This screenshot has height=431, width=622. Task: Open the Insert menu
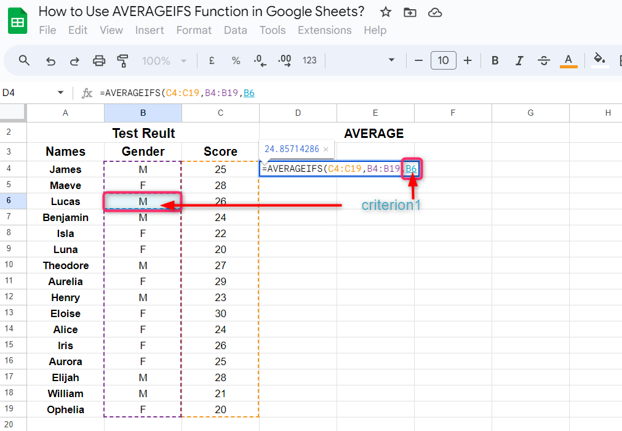tap(150, 30)
